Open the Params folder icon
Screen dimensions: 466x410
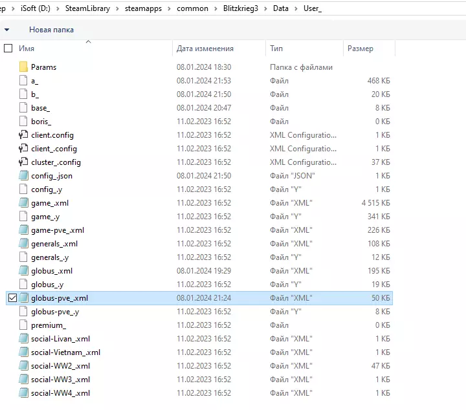[23, 67]
